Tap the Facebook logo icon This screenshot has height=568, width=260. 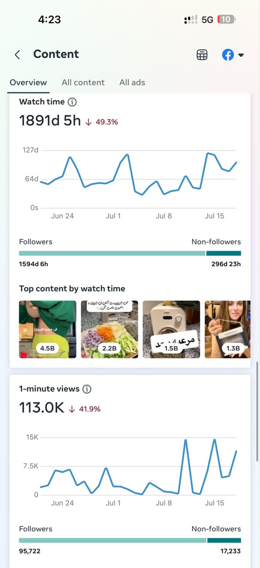coord(228,55)
